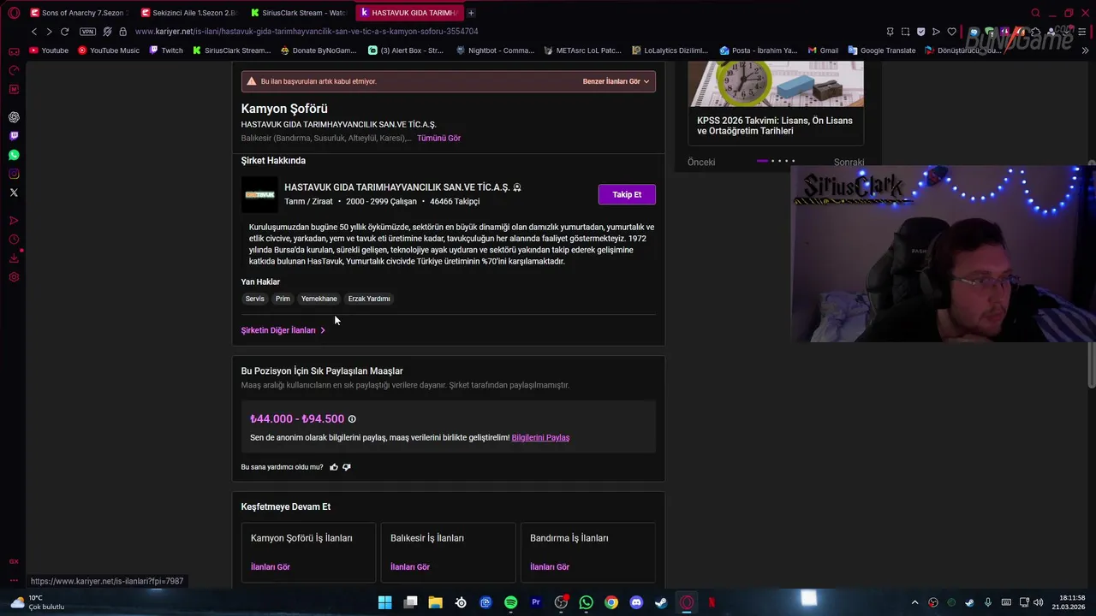Select the HASTAVUK GIDA TARIMH tab
This screenshot has width=1096, height=616.
(409, 13)
